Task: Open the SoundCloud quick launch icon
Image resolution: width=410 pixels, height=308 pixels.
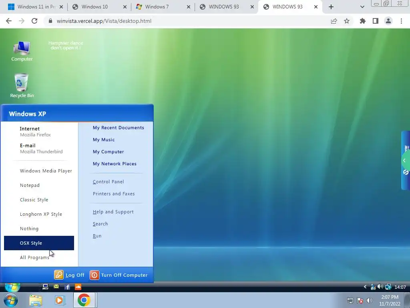Action: point(78,287)
